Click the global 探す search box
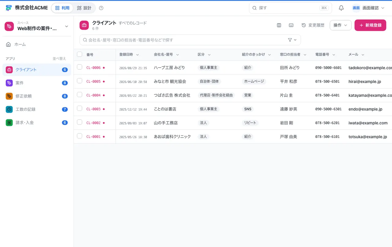 pyautogui.click(x=290, y=8)
